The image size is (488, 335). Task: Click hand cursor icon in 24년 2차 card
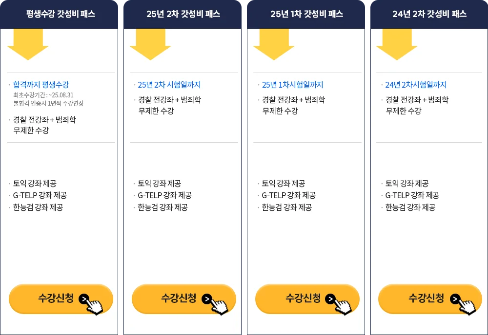point(466,305)
